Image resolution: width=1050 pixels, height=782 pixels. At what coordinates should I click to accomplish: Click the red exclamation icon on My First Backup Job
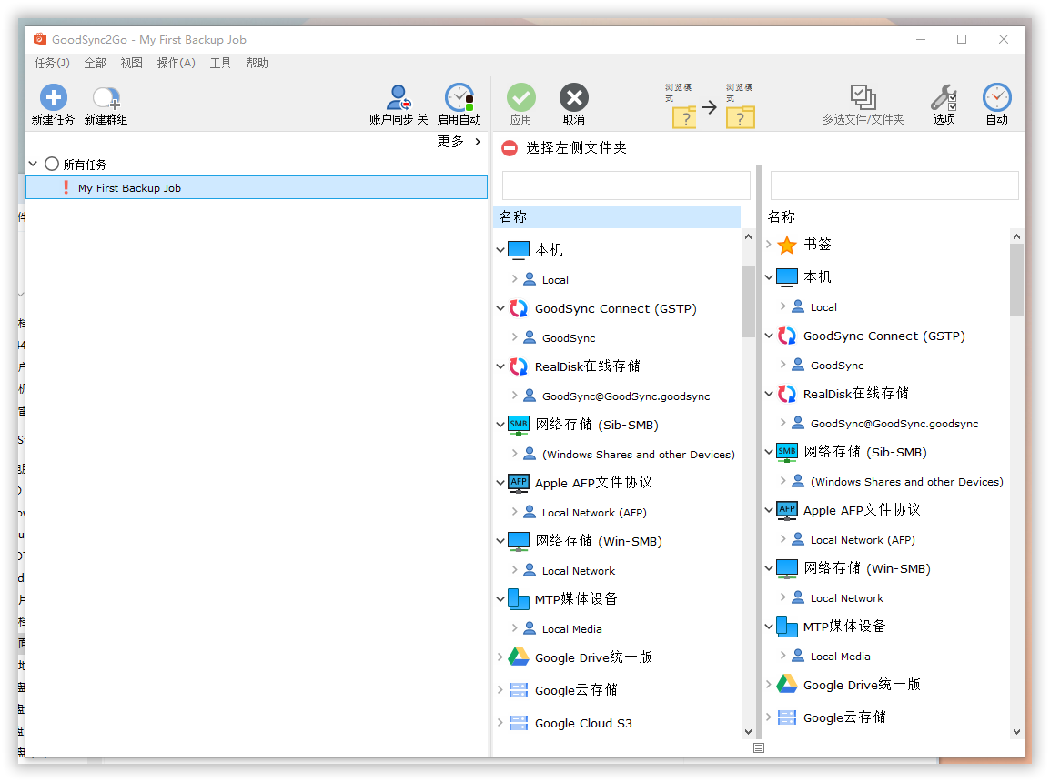66,187
